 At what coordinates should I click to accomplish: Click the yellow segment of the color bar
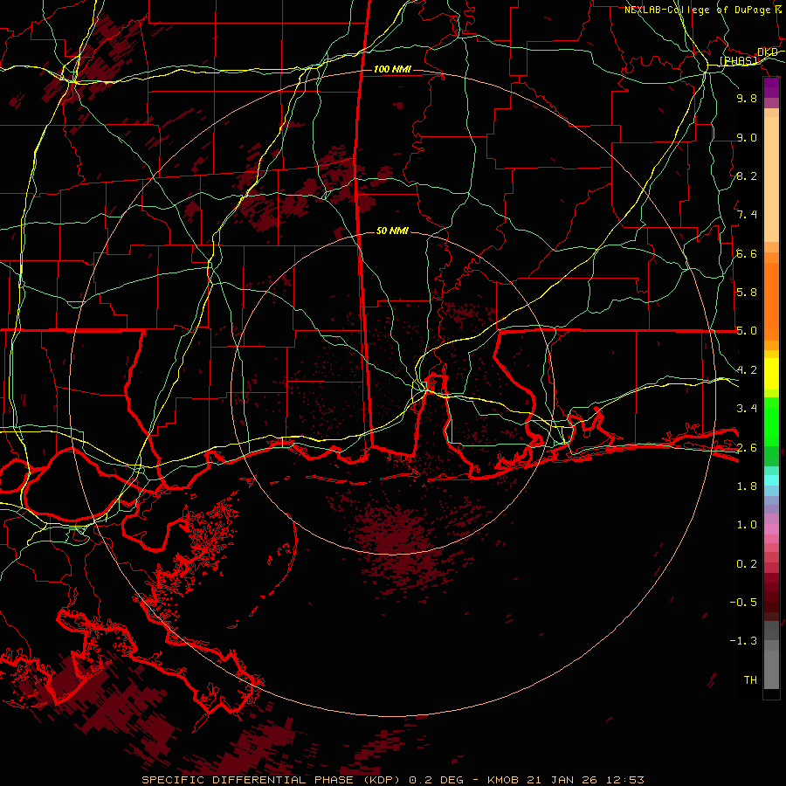[x=771, y=374]
